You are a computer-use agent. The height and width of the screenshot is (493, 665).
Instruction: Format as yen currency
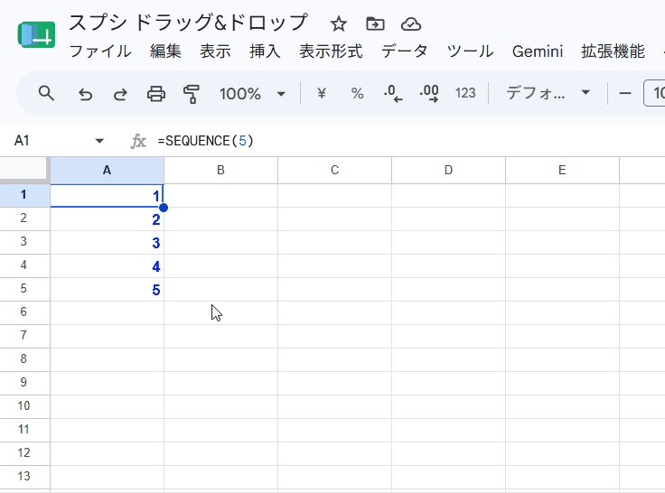click(x=322, y=93)
